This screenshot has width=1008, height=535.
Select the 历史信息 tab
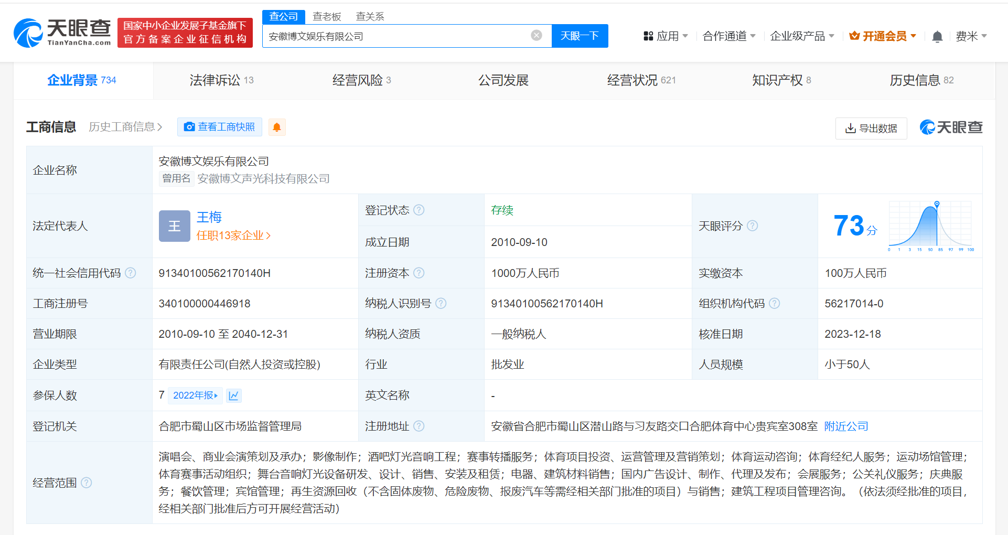(921, 80)
